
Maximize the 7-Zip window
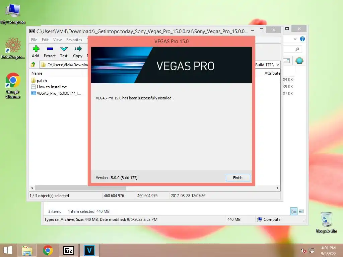261,30
